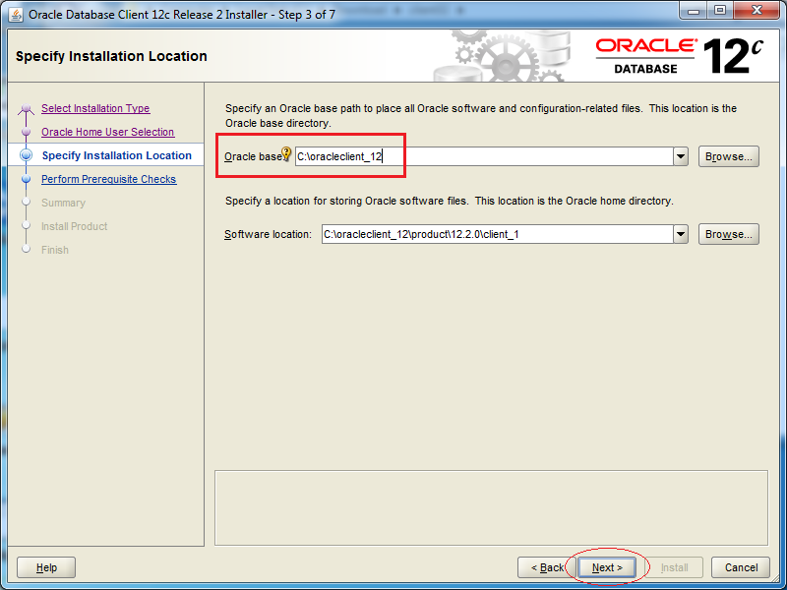Click Browse next to Software location
The width and height of the screenshot is (787, 590).
[728, 234]
